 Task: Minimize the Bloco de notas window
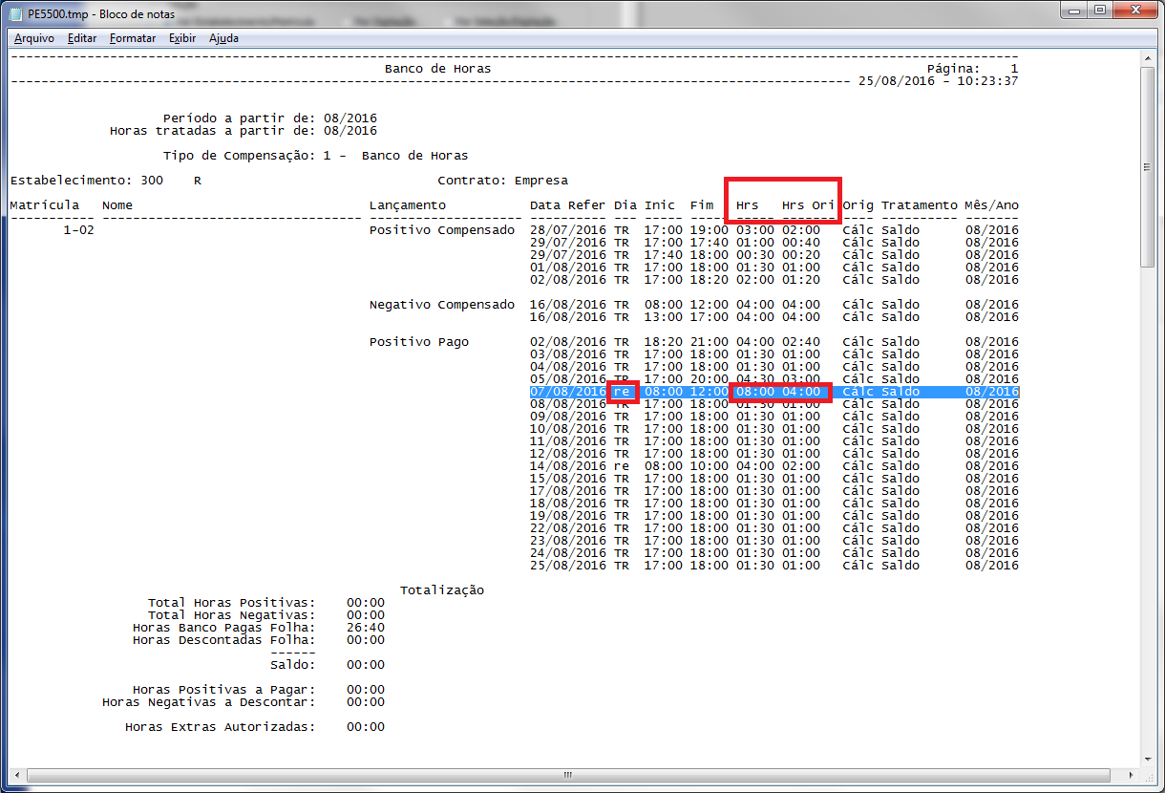[x=1074, y=10]
